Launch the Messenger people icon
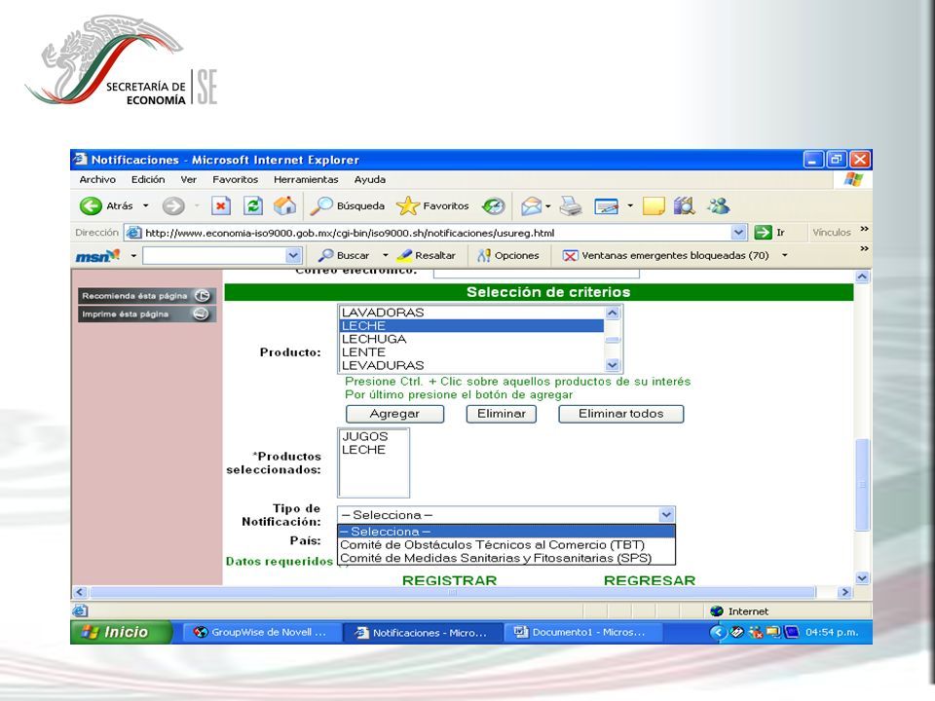This screenshot has width=935, height=701. (719, 206)
